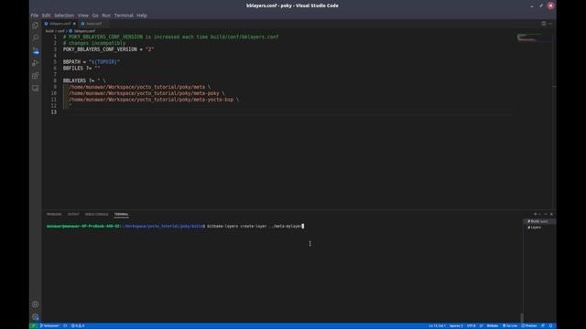Change the Spaces indentation setting
This screenshot has width=586, height=329.
click(456, 325)
